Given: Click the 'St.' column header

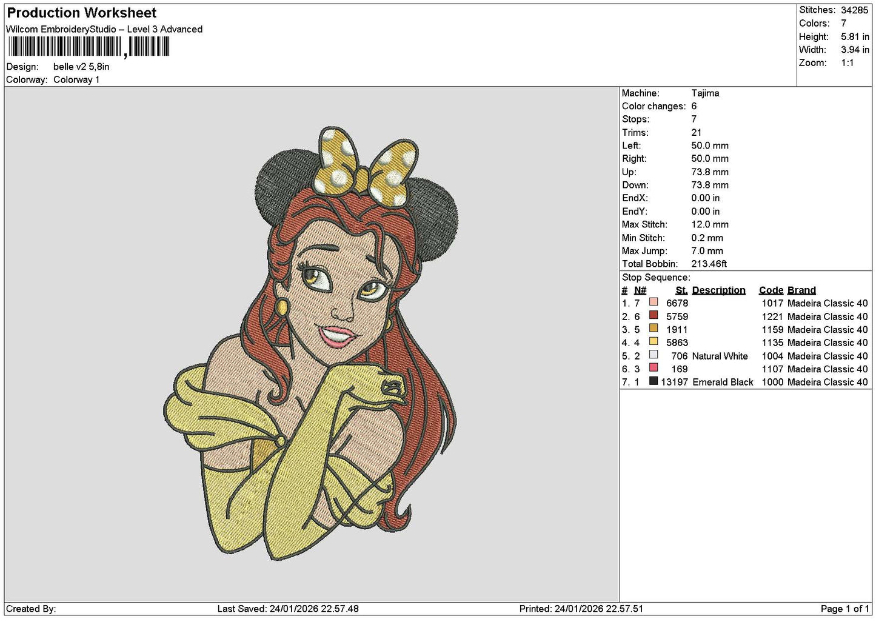Looking at the screenshot, I should pos(682,290).
